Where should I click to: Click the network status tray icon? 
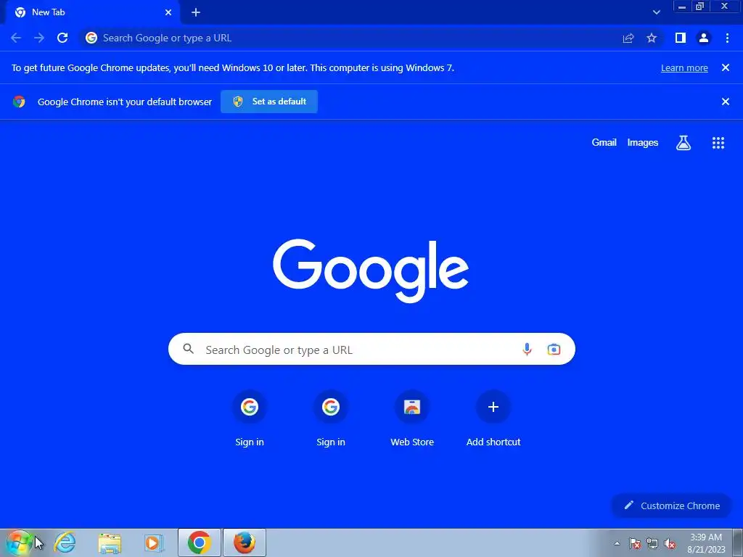point(652,543)
